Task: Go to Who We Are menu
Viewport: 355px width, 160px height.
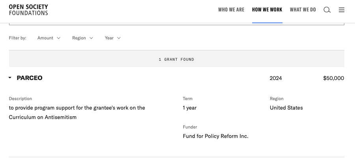Action: (231, 10)
